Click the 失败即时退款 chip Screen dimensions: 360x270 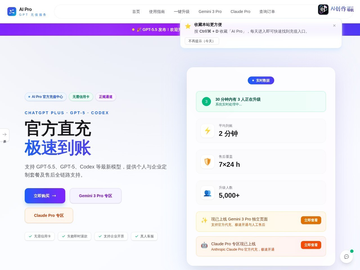tap(75, 236)
